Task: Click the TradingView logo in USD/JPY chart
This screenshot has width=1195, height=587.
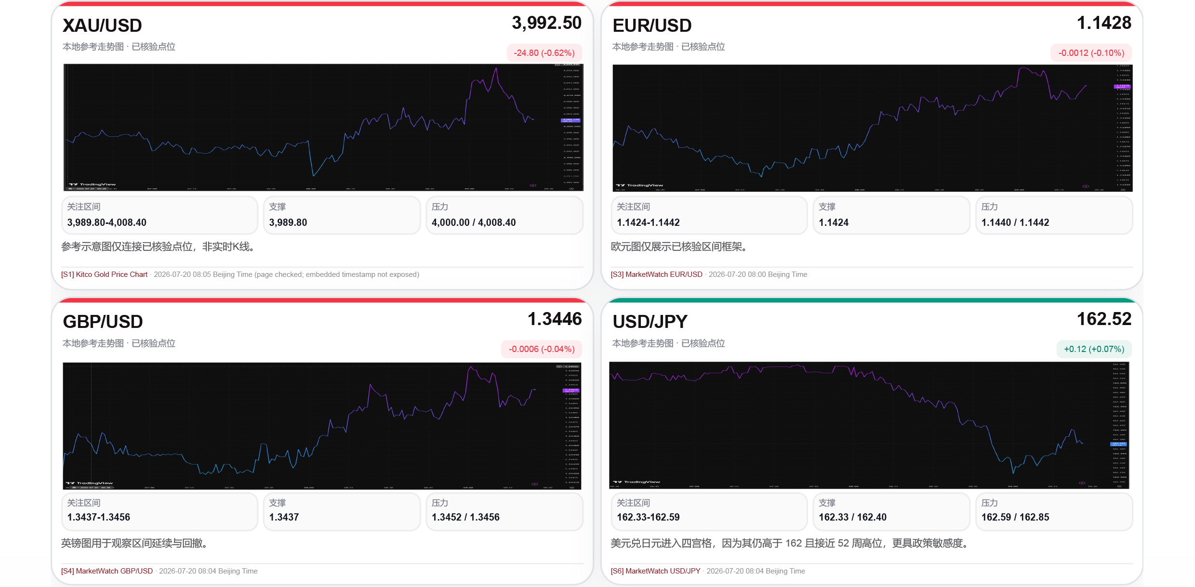Action: [x=637, y=482]
